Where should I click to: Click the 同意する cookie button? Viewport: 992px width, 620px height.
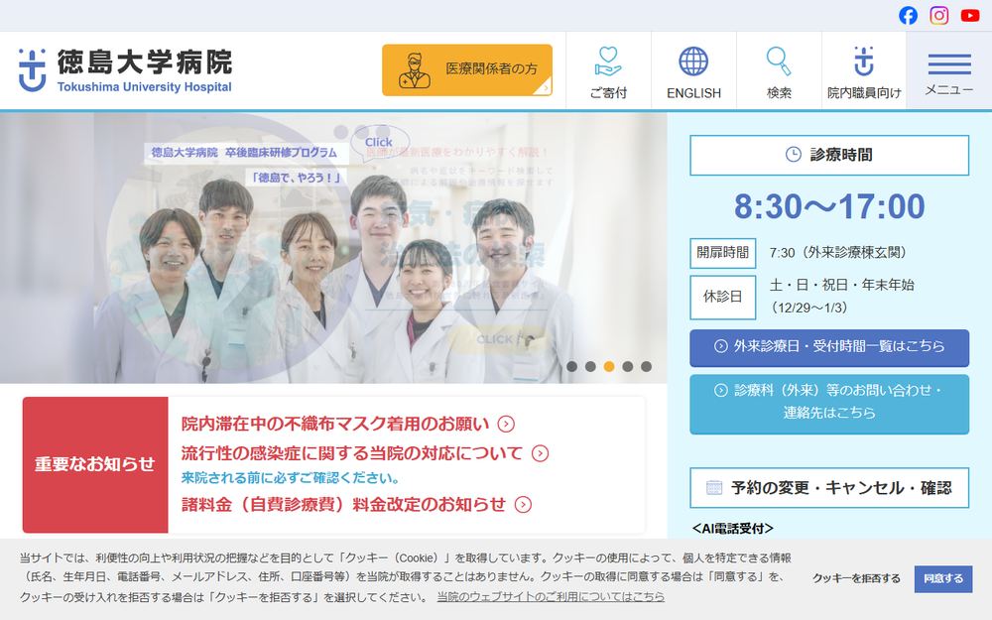pos(942,578)
